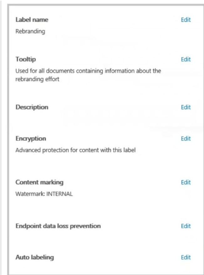Screen dimensions: 204x275
Task: Click the Tooltip heading
Action: [x=24, y=59]
